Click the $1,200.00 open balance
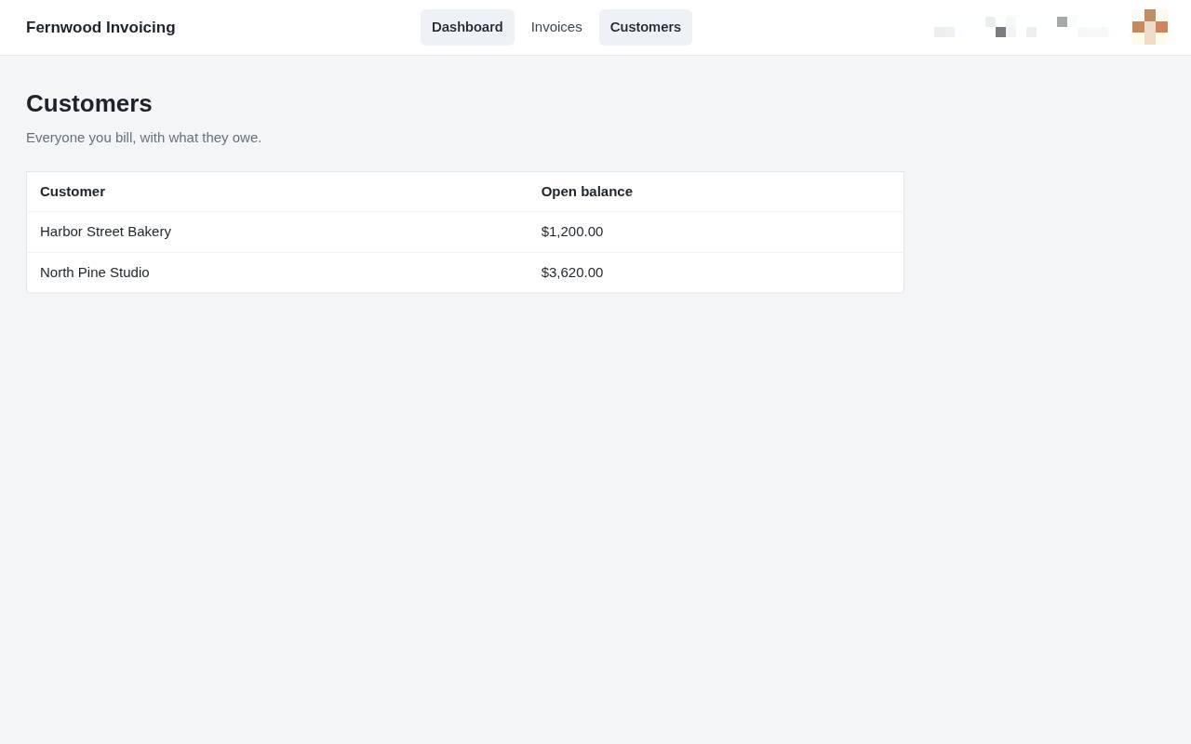This screenshot has width=1191, height=744. (572, 232)
